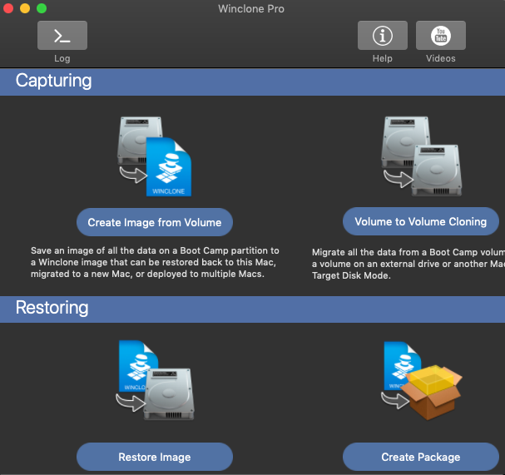Open the Log terminal icon
This screenshot has width=505, height=475.
tap(62, 36)
